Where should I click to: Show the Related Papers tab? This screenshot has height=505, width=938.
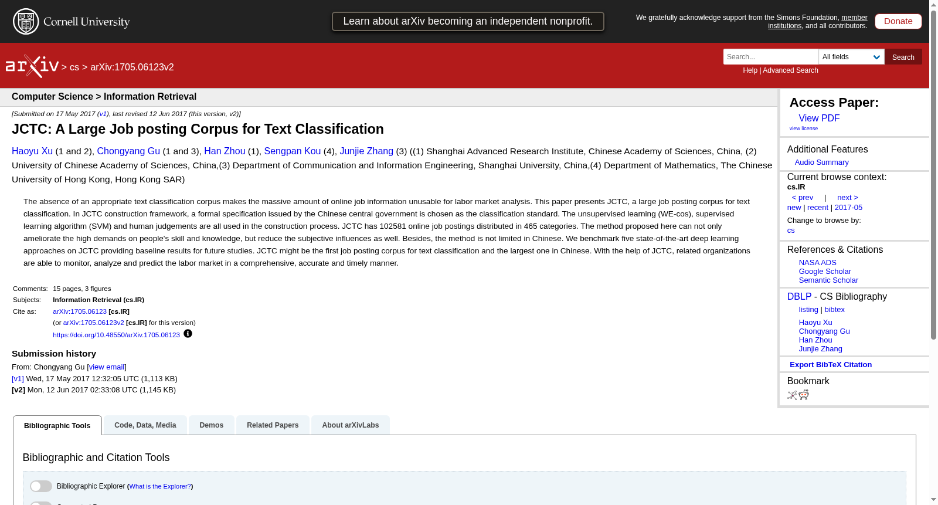point(273,425)
